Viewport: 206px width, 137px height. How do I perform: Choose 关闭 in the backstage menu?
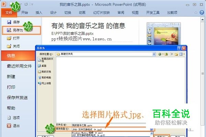13,46
